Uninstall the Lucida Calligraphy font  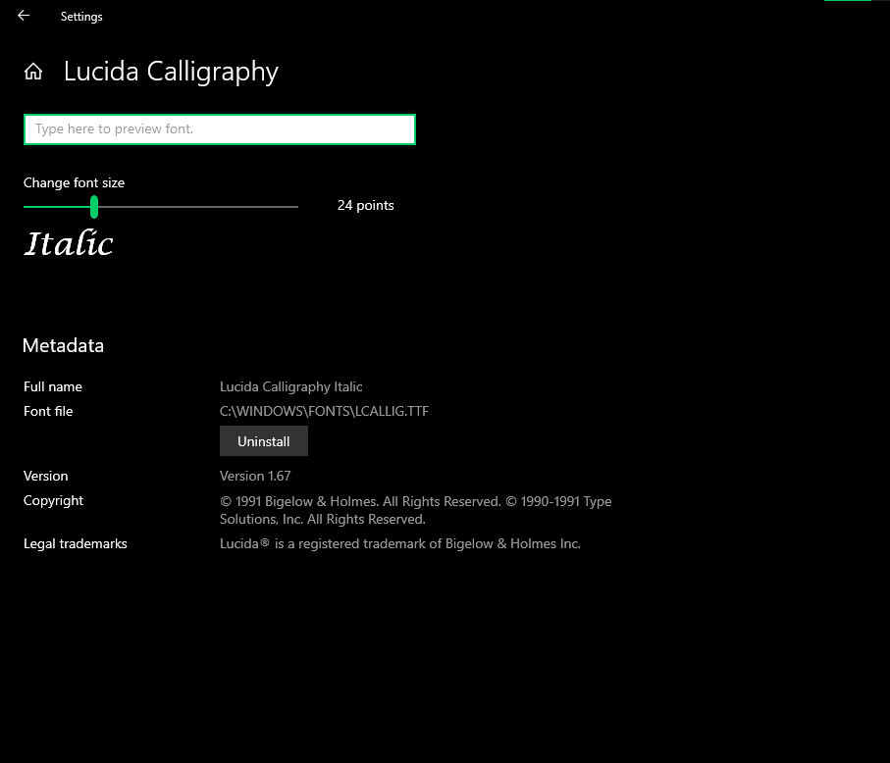point(263,440)
